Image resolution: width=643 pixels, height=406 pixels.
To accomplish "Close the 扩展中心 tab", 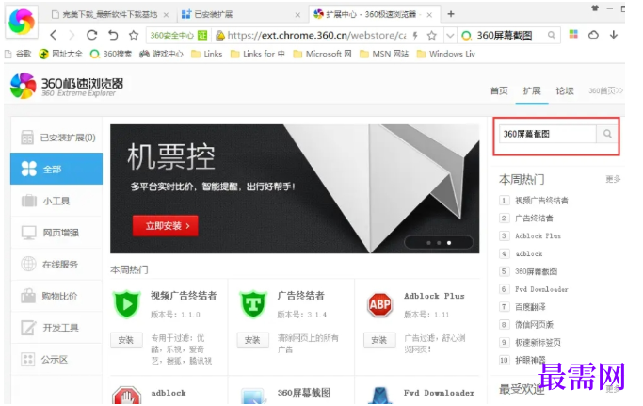I will 429,15.
